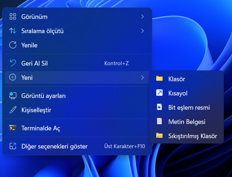This screenshot has width=232, height=177.
Task: Select the Yeni menu entry
Action: 77,78
